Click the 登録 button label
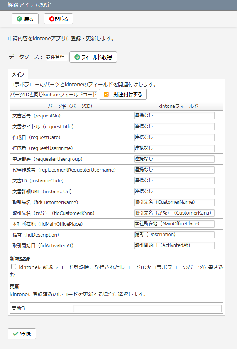237x349 pixels. (25, 334)
